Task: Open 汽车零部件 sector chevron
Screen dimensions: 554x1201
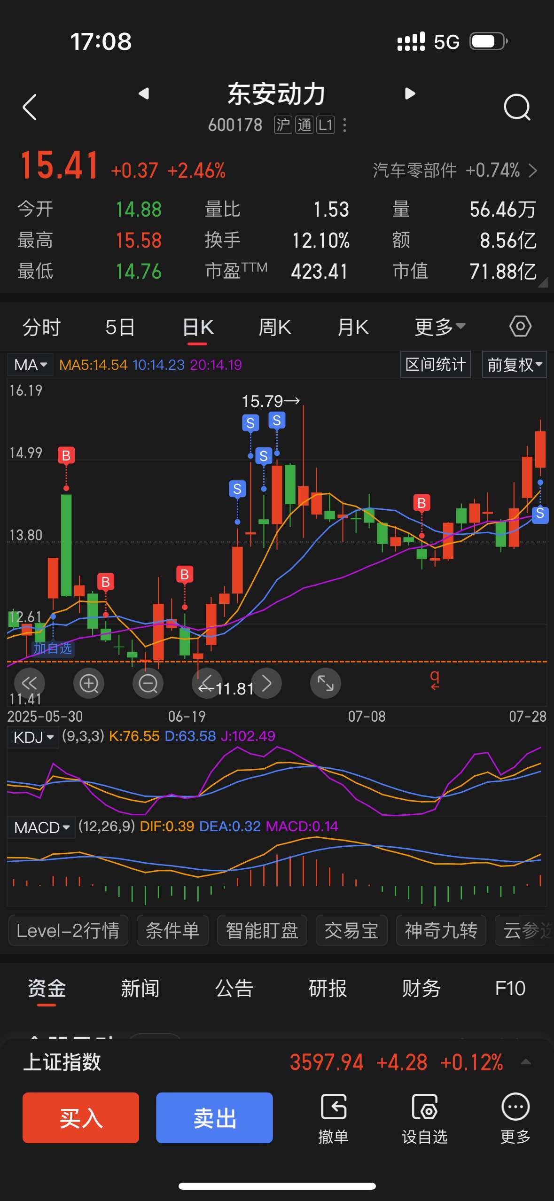Action: click(x=532, y=170)
